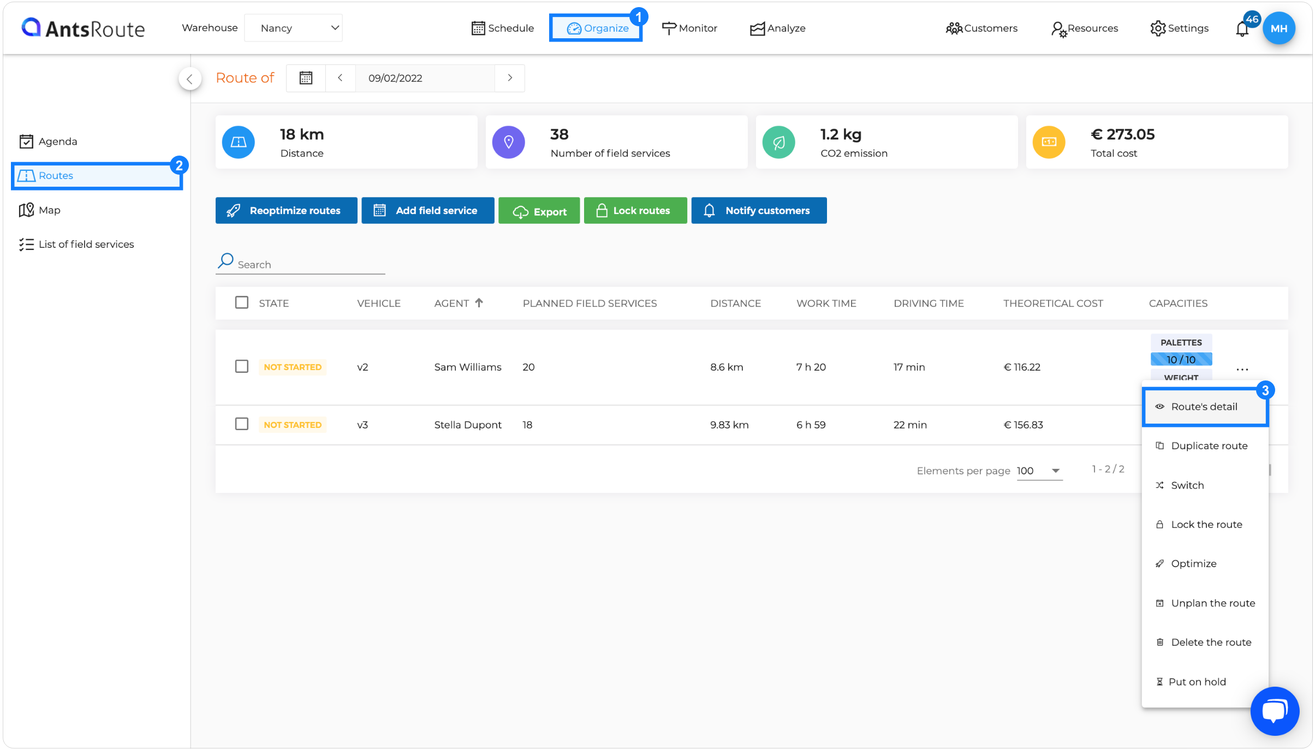The width and height of the screenshot is (1315, 750).
Task: Switch to the Organize tab
Action: click(x=596, y=28)
